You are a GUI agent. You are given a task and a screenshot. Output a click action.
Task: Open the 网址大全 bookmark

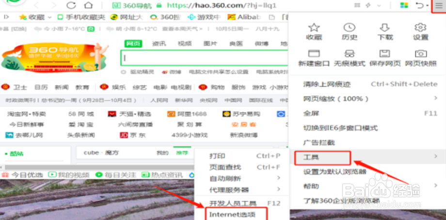click(x=127, y=17)
